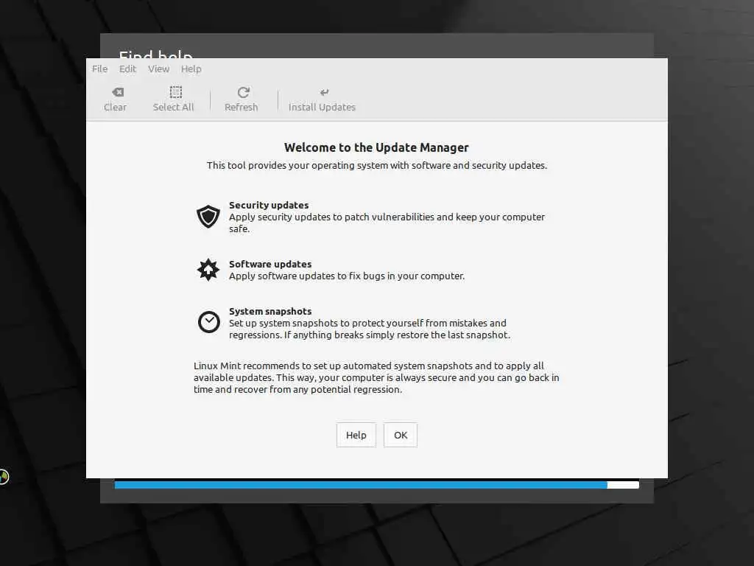Click 'This tool provides your operating system' subtitle
Image resolution: width=754 pixels, height=566 pixels.
pos(376,166)
